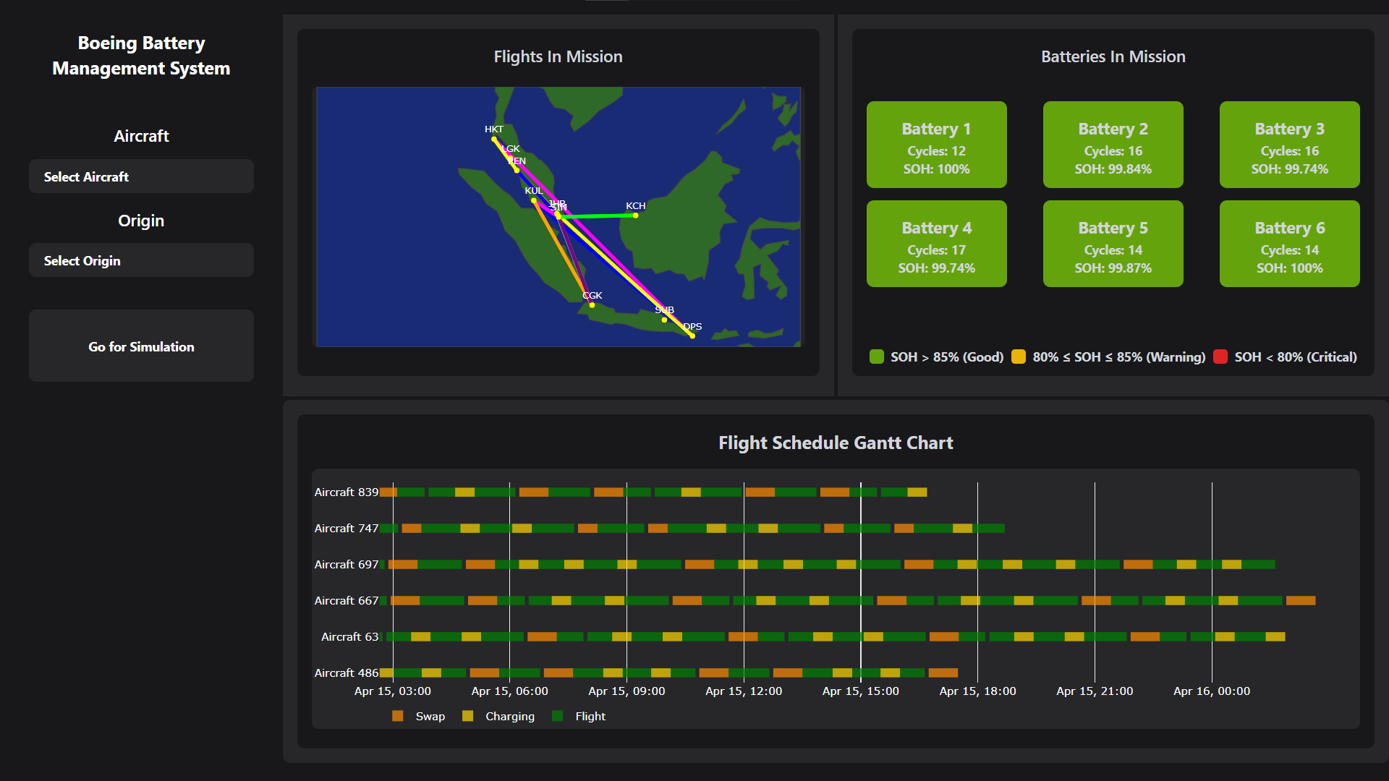This screenshot has height=781, width=1389.
Task: Select the Battery 1 card
Action: coord(936,145)
